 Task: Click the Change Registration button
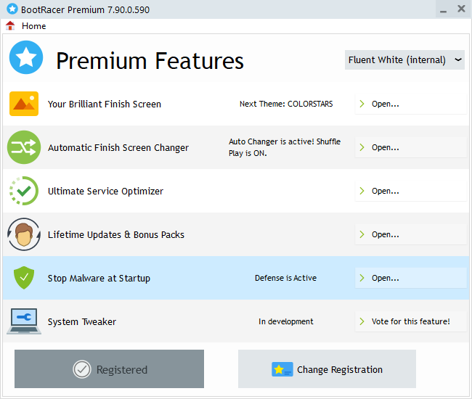[x=327, y=369]
